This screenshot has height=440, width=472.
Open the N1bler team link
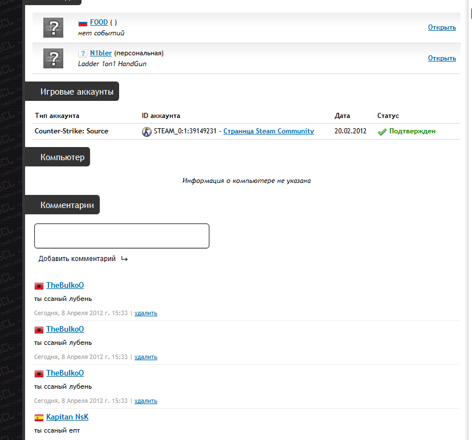click(x=101, y=53)
